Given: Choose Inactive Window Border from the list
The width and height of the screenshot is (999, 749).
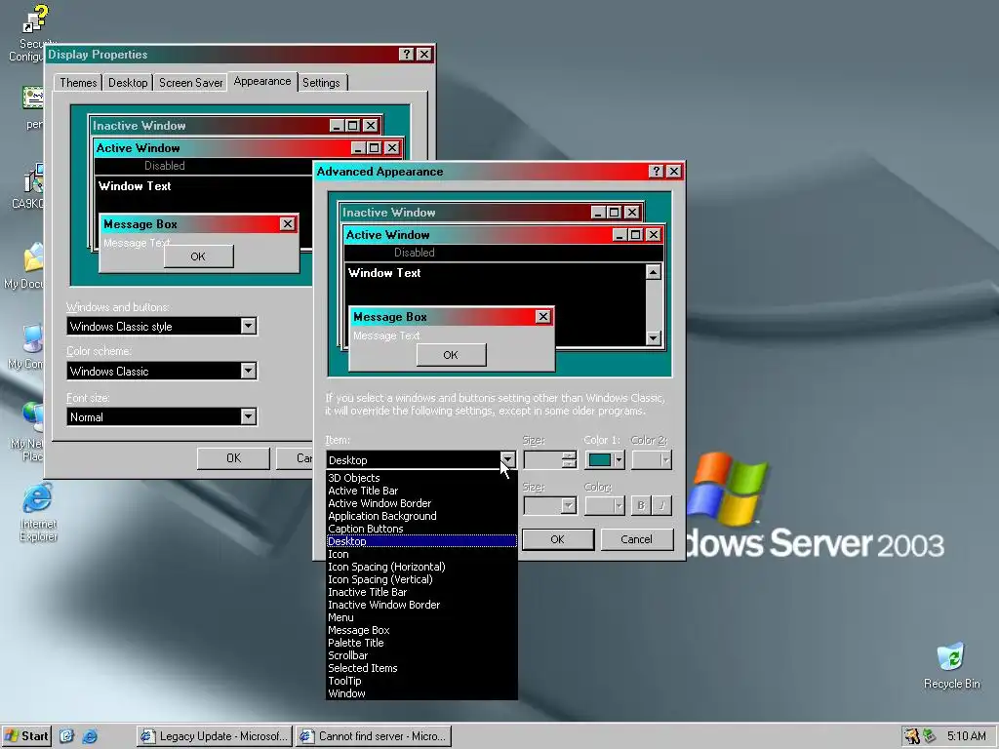Looking at the screenshot, I should click(x=421, y=605).
